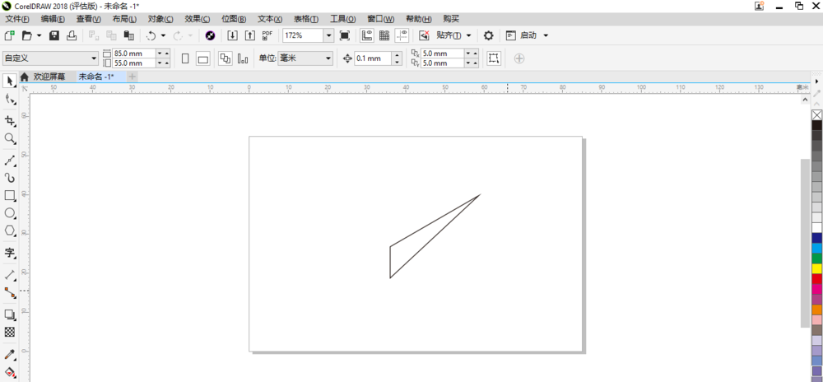Viewport: 823px width, 382px height.
Task: Choose the Ellipse tool
Action: coord(10,213)
